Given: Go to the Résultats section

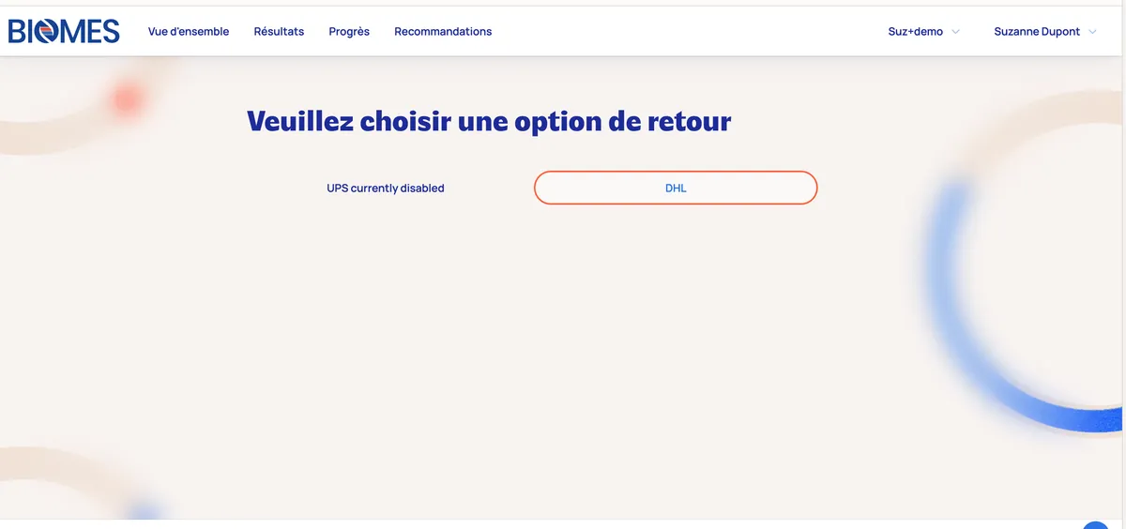Looking at the screenshot, I should pyautogui.click(x=279, y=32).
